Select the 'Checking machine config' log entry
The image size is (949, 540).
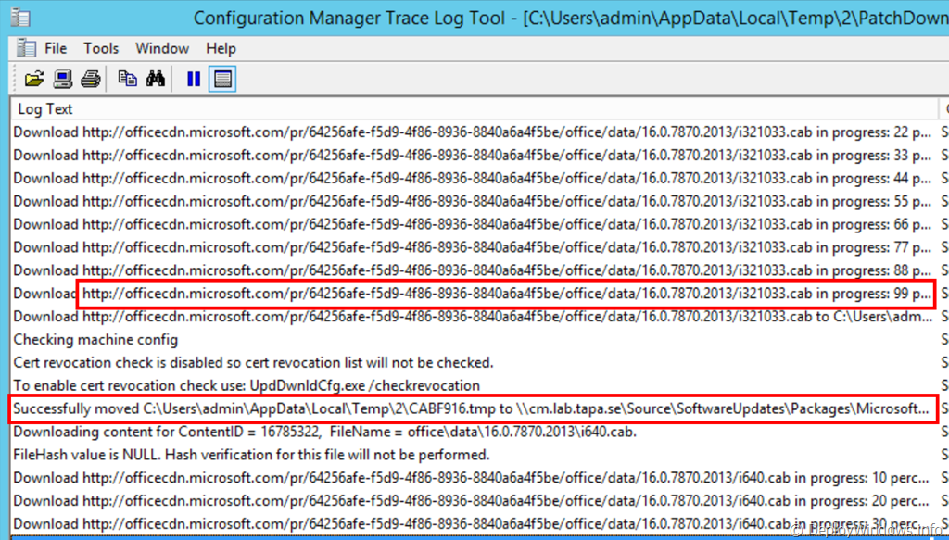pos(95,339)
